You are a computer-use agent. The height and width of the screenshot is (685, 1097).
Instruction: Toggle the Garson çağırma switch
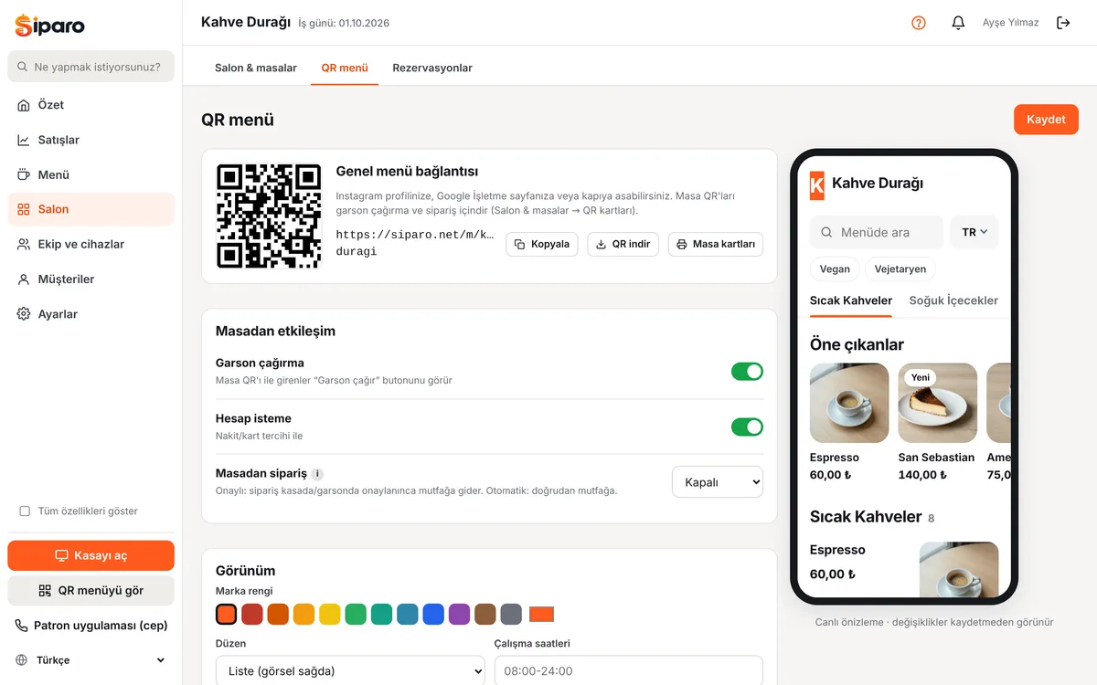pyautogui.click(x=747, y=372)
